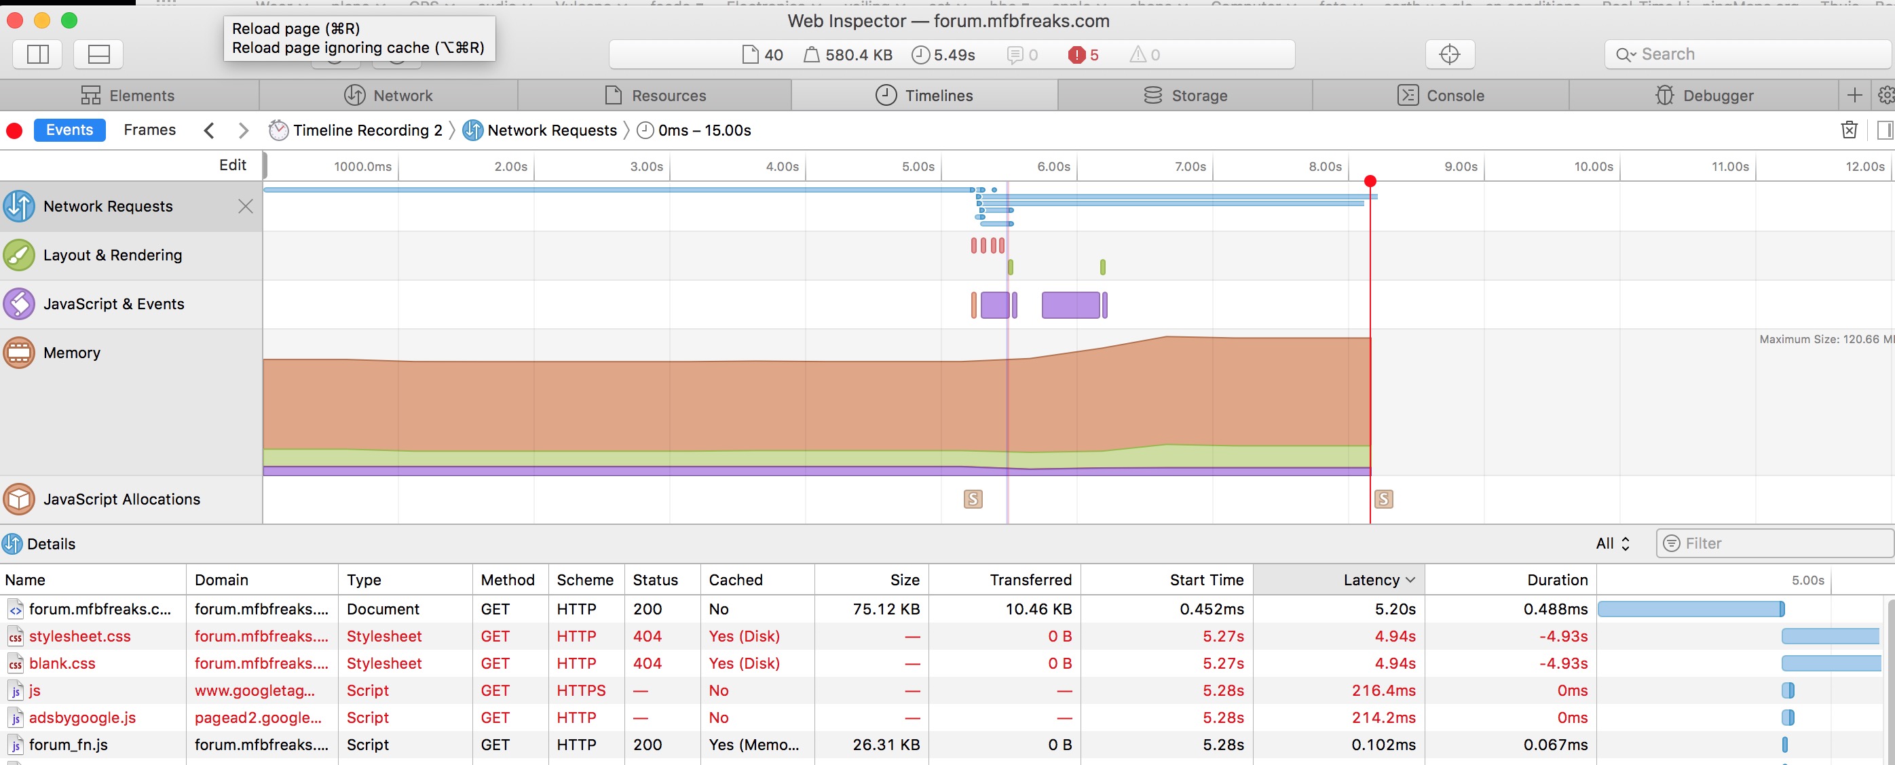Open the Storage tab

tap(1185, 96)
